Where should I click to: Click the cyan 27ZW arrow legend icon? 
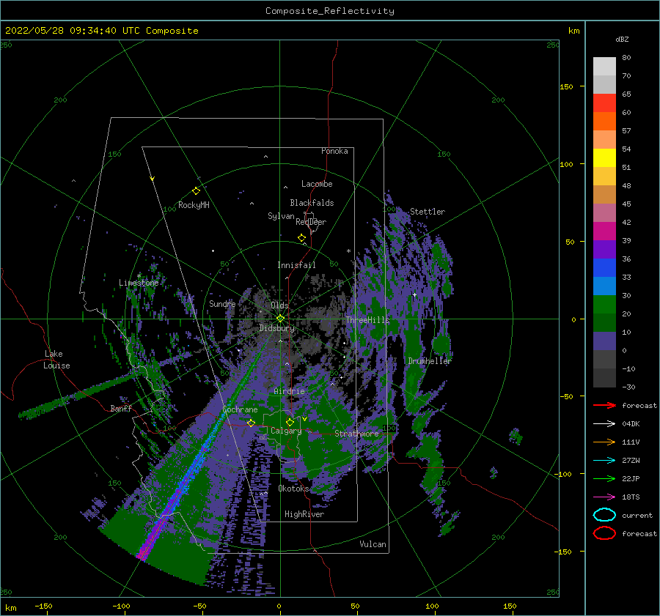point(604,461)
